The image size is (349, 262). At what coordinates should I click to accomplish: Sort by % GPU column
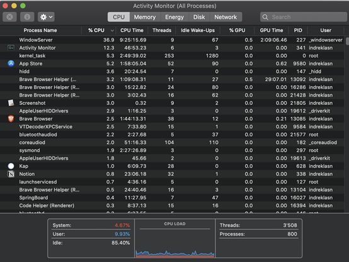pyautogui.click(x=237, y=30)
